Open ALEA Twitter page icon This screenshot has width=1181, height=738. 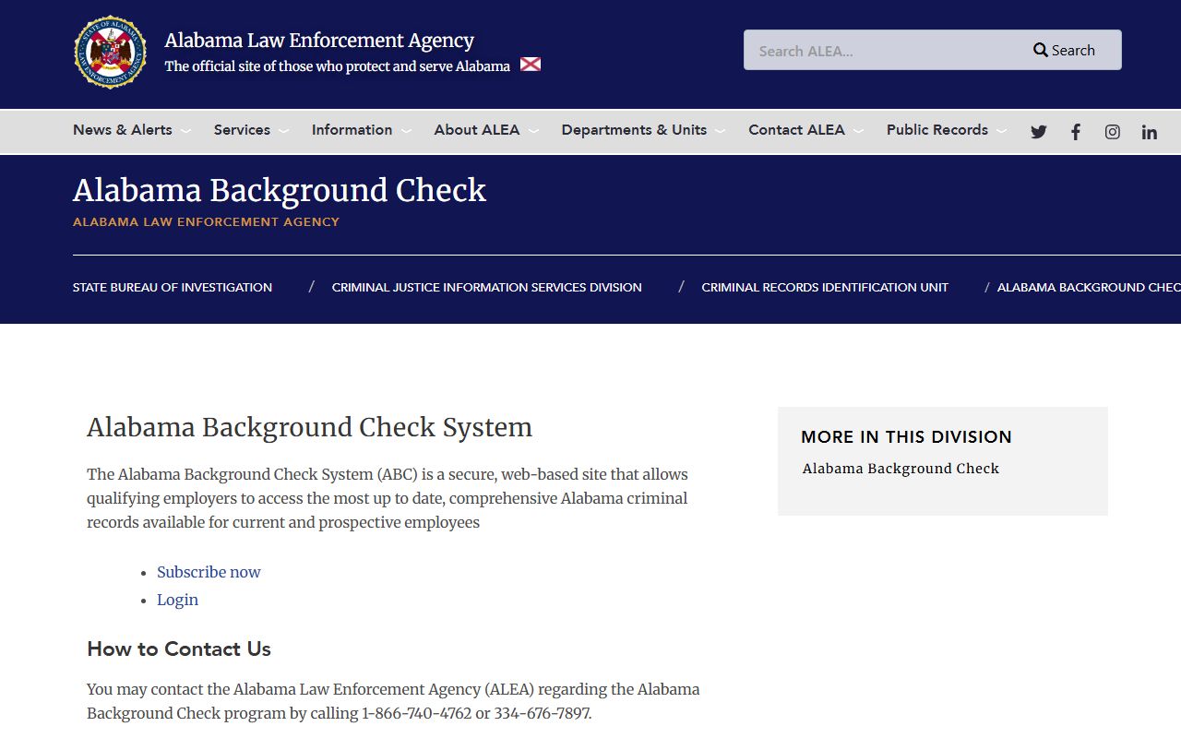(x=1039, y=132)
